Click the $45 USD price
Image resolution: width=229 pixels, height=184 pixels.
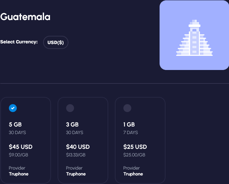point(21,147)
